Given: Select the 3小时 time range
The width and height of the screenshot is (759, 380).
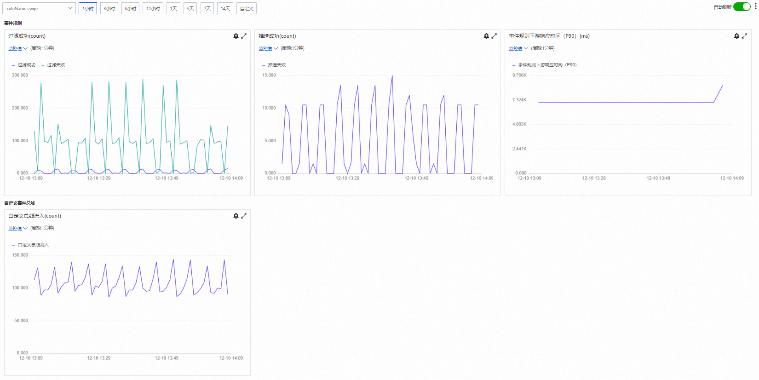Looking at the screenshot, I should click(x=109, y=8).
